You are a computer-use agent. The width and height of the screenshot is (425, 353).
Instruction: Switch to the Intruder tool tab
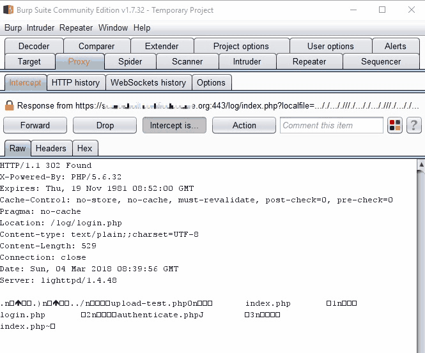coord(247,61)
